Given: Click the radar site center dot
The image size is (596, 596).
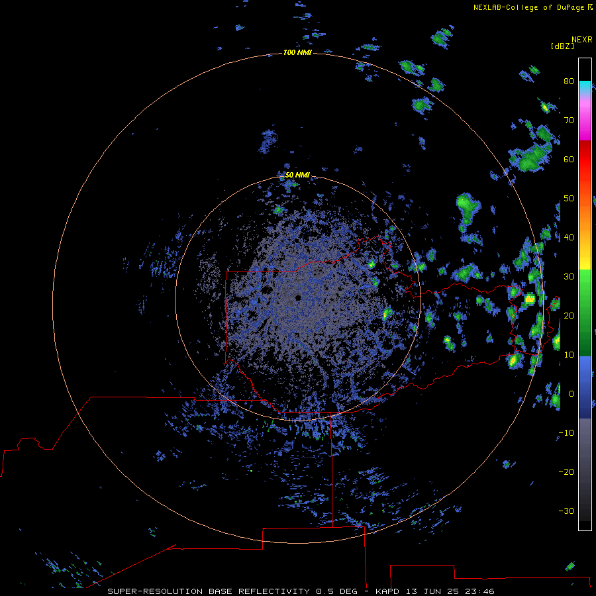Looking at the screenshot, I should tap(298, 297).
